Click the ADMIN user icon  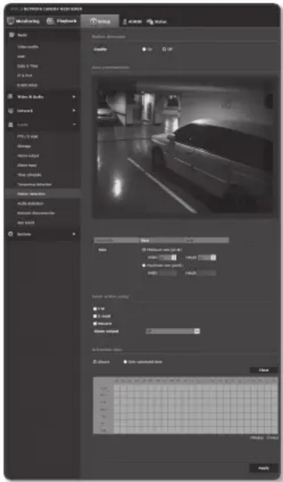125,22
